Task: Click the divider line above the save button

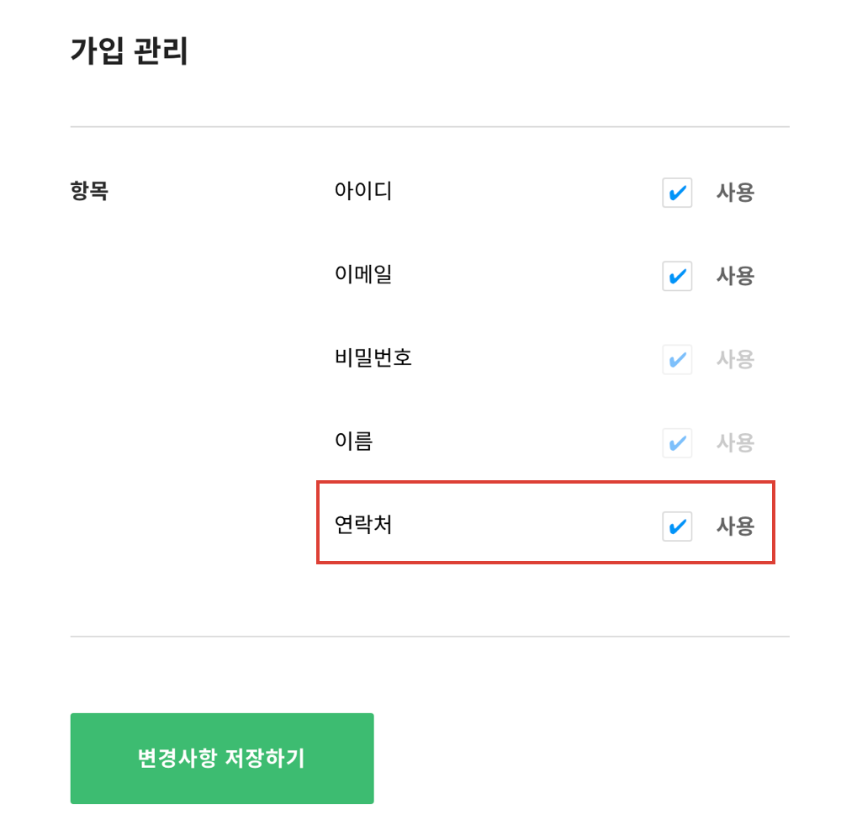Action: point(429,637)
